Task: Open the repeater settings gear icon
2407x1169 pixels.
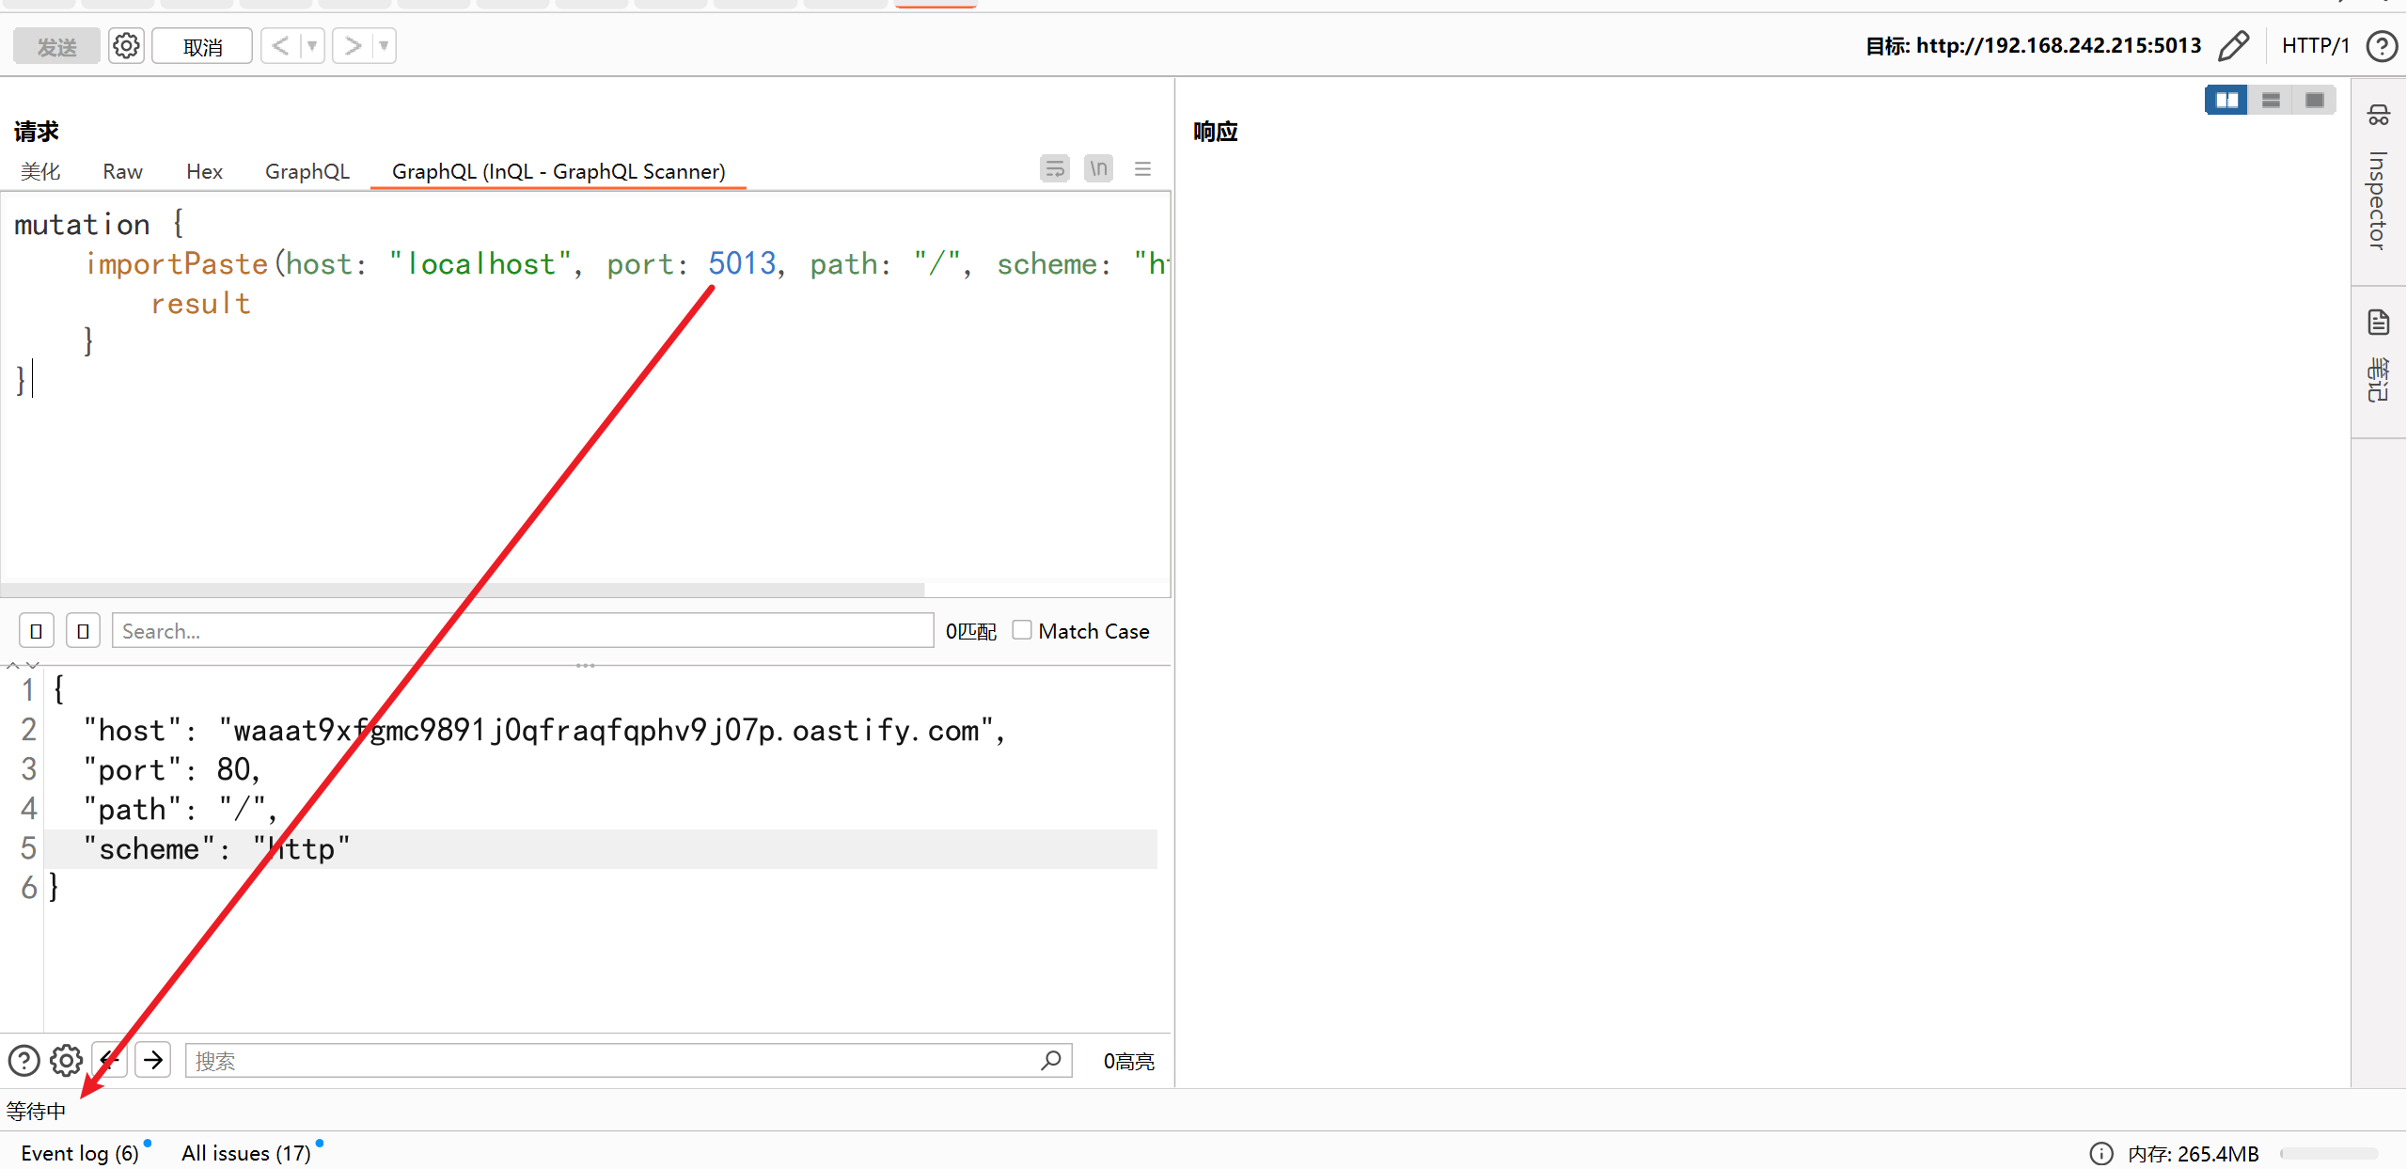Action: pos(126,46)
